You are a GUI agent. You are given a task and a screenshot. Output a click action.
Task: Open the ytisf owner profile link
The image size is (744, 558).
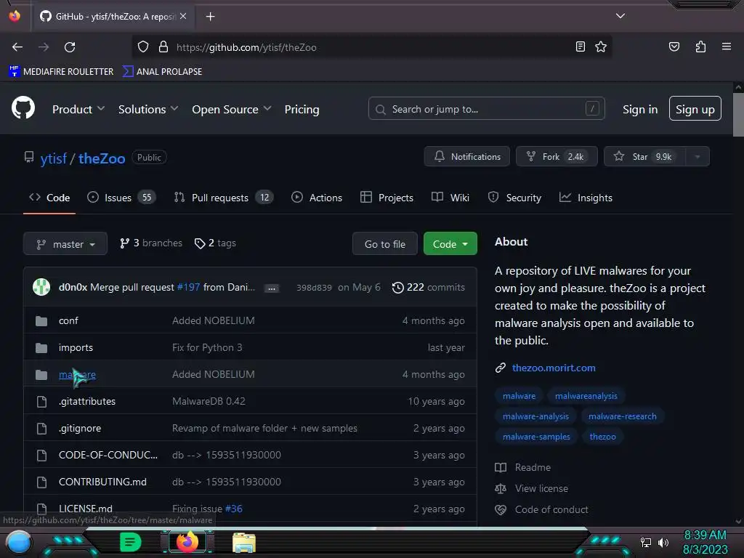(x=53, y=158)
